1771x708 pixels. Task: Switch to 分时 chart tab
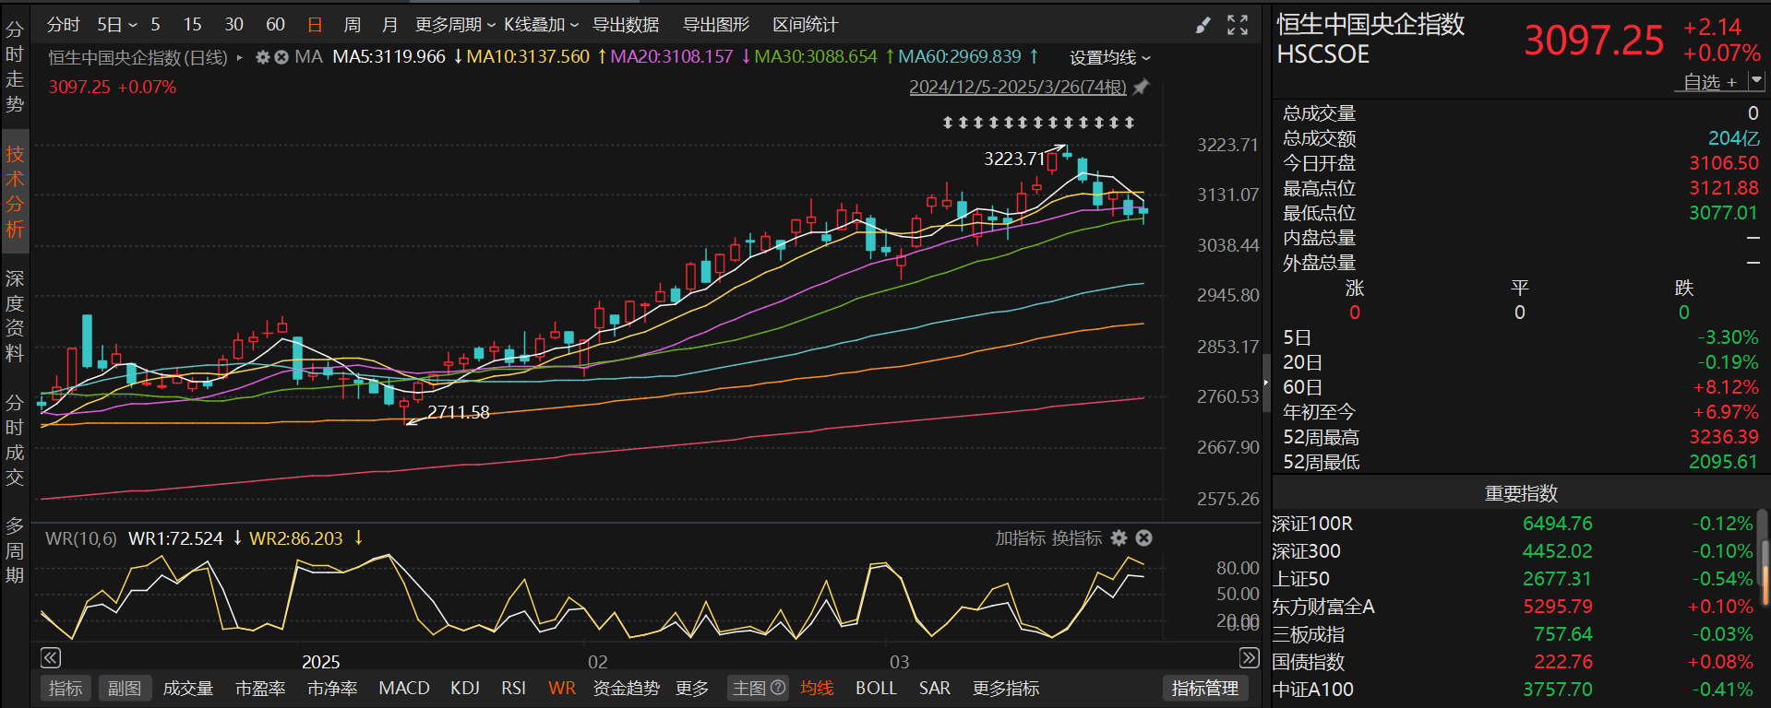pyautogui.click(x=64, y=25)
